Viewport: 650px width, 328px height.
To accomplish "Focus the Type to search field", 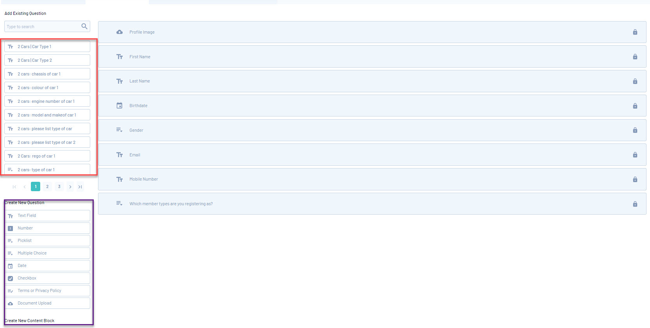I will point(47,27).
